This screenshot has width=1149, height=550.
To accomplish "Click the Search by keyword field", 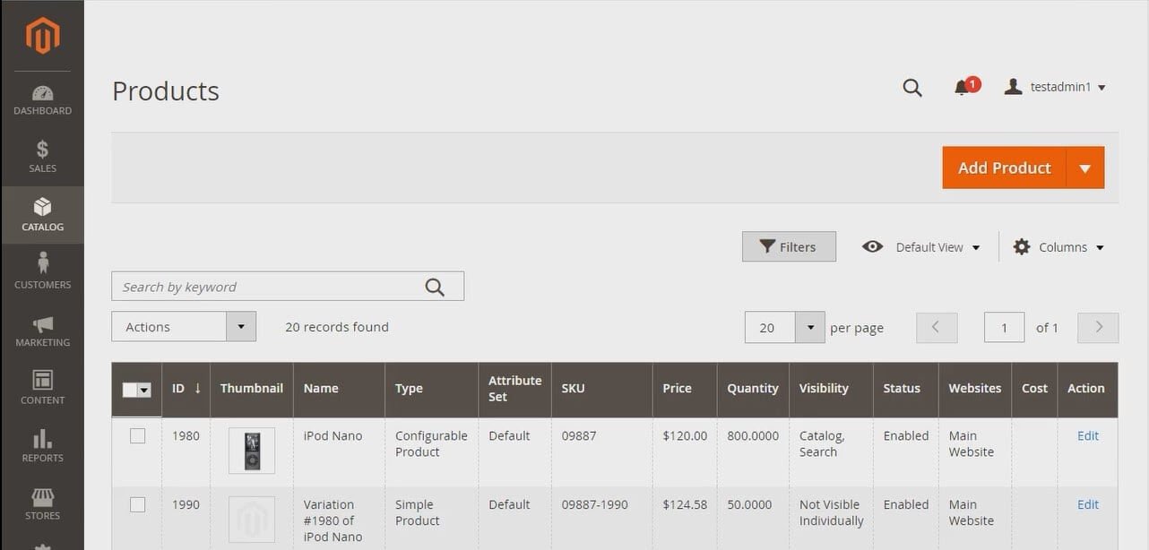I will point(269,287).
